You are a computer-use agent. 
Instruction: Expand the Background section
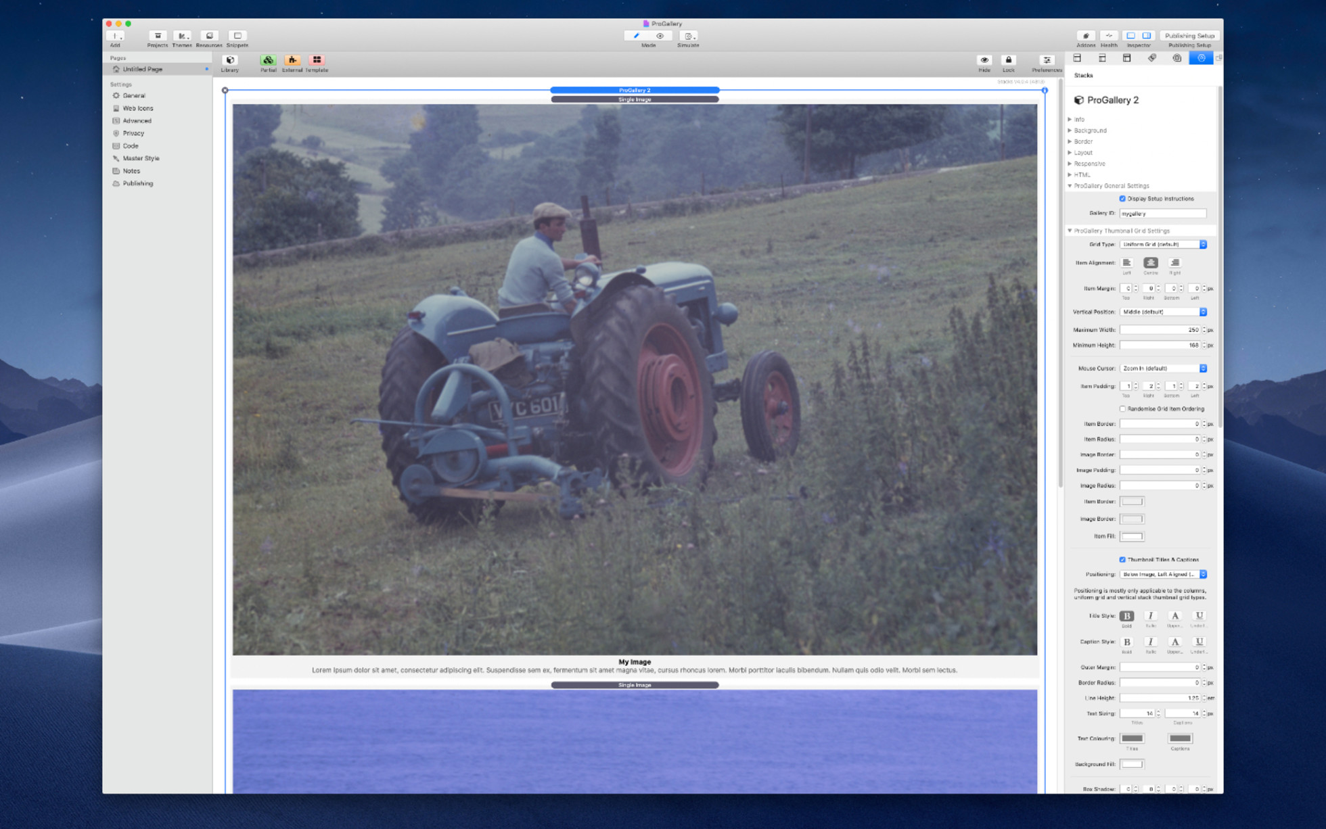1070,131
